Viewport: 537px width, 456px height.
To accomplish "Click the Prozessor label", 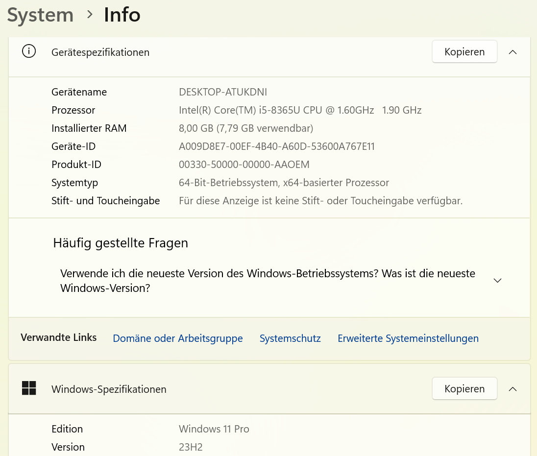I will (73, 110).
